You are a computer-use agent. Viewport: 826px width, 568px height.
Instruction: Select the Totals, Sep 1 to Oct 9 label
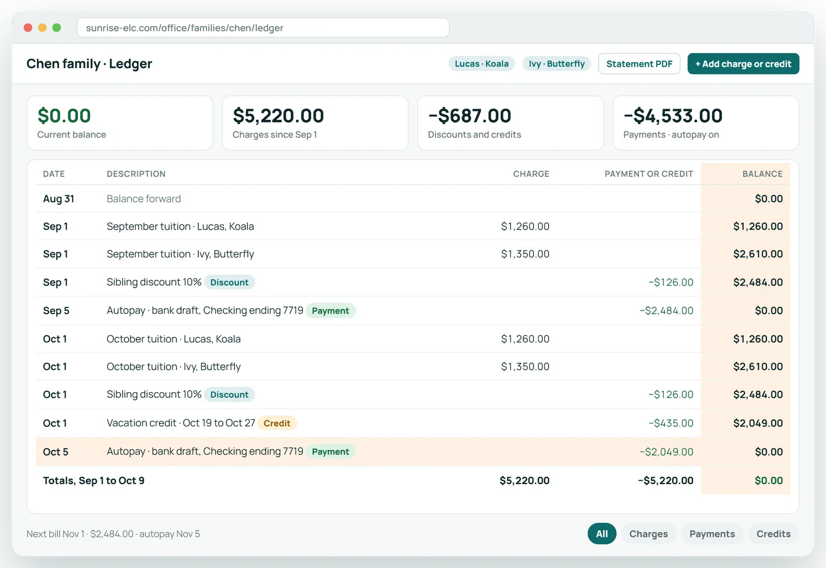(94, 481)
